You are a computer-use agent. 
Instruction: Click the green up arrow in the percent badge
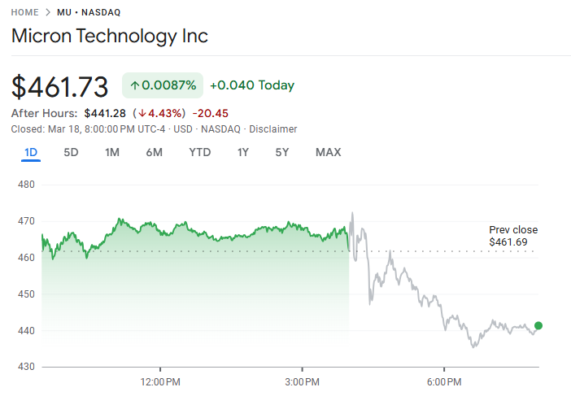pos(134,85)
